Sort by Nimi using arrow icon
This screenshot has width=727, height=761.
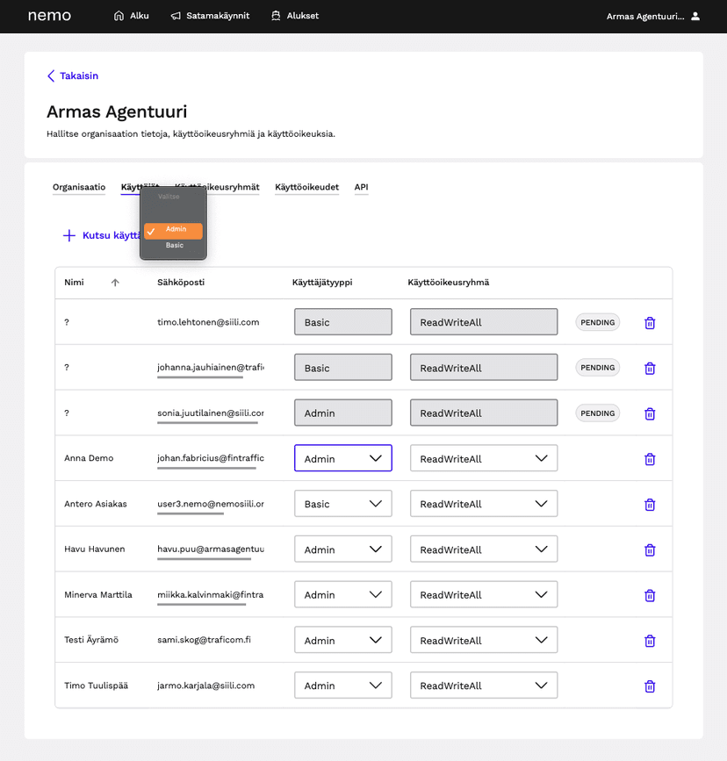[x=115, y=283]
